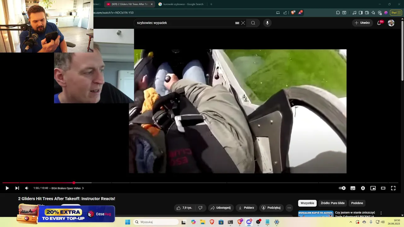Open Brave Shields lion icon
This screenshot has height=227, width=404.
293,13
